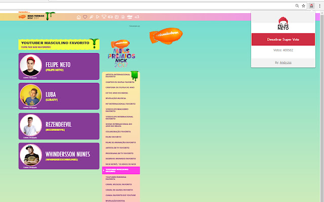This screenshot has width=324, height=202.
Task: Open the Nick Play icon in the navbar
Action: [x=130, y=17]
